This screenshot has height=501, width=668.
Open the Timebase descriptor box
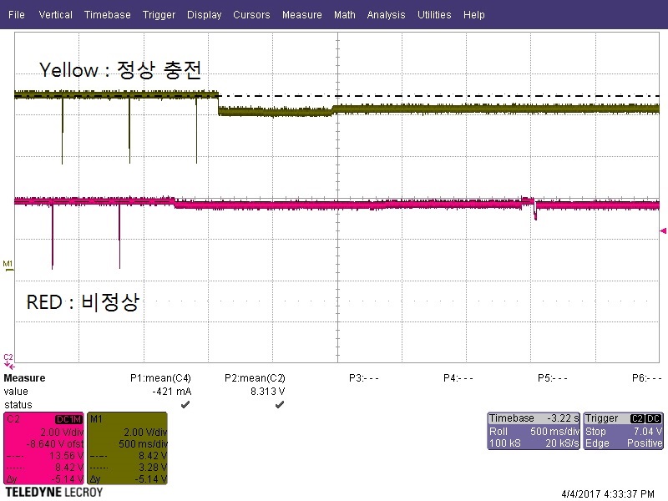(x=534, y=431)
